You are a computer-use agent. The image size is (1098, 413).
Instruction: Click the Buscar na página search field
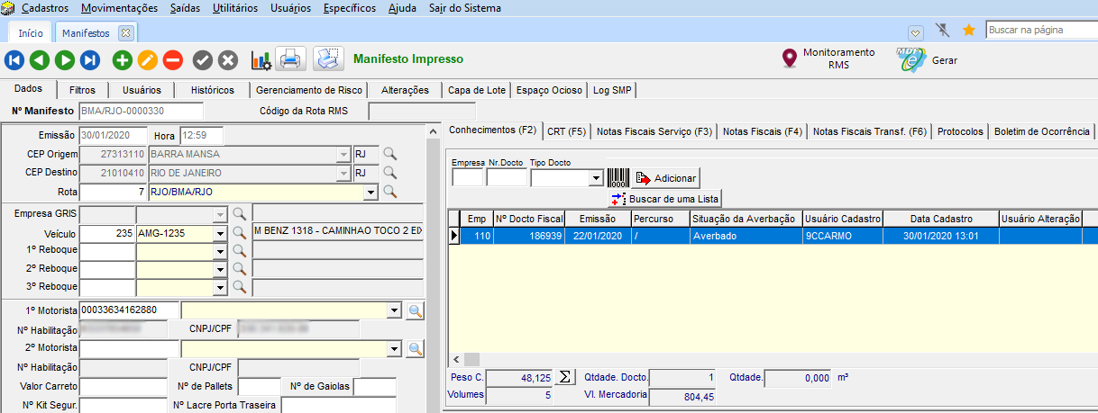click(1041, 30)
